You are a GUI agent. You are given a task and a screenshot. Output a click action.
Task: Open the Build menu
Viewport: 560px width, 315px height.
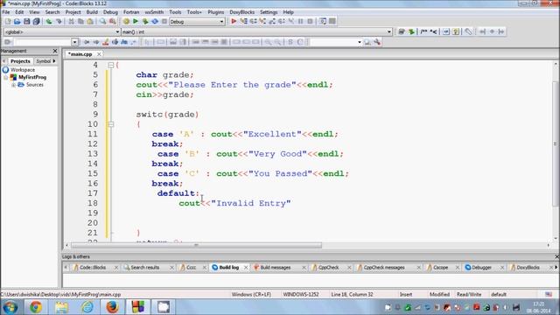pos(92,12)
